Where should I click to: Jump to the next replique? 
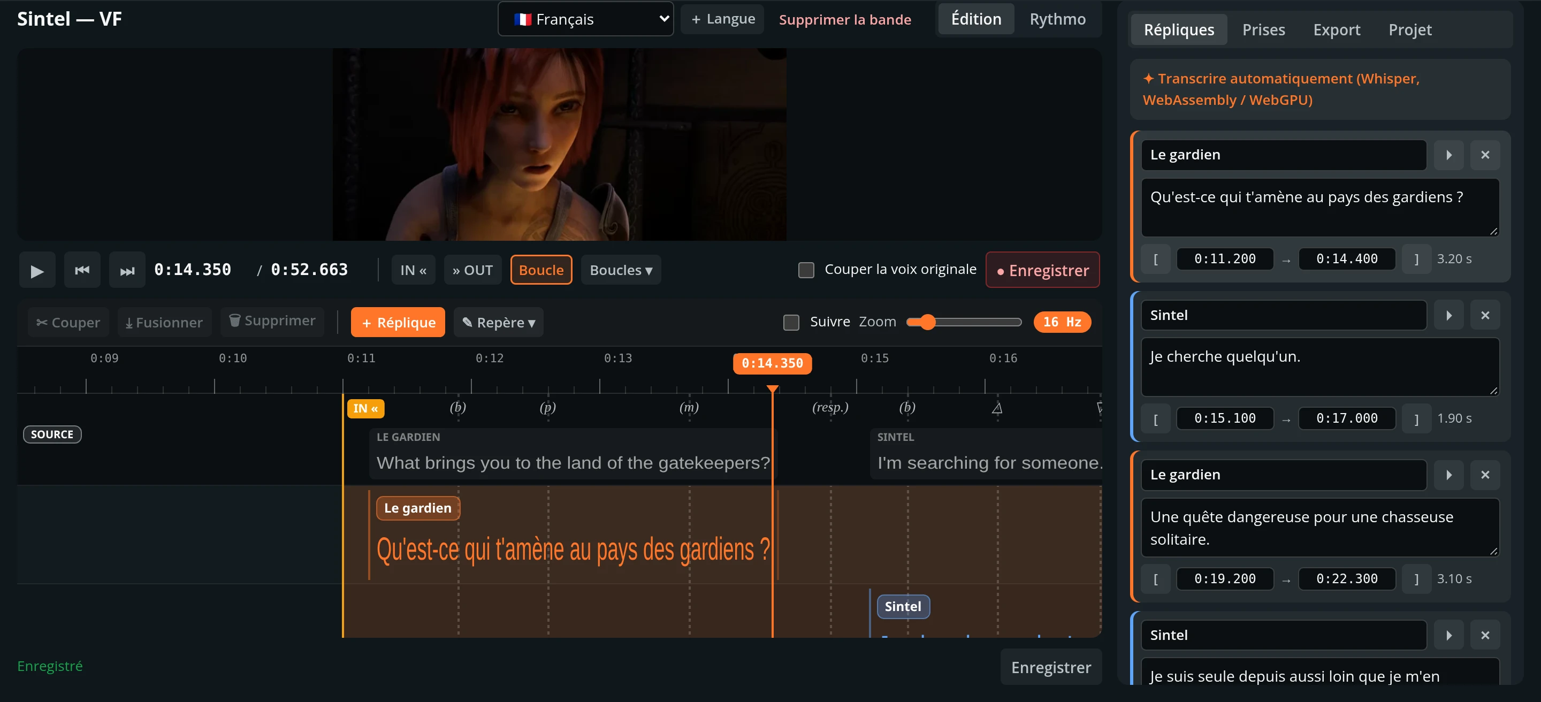[127, 270]
